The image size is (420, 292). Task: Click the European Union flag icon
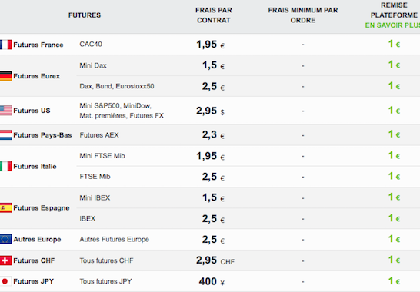tap(5, 239)
